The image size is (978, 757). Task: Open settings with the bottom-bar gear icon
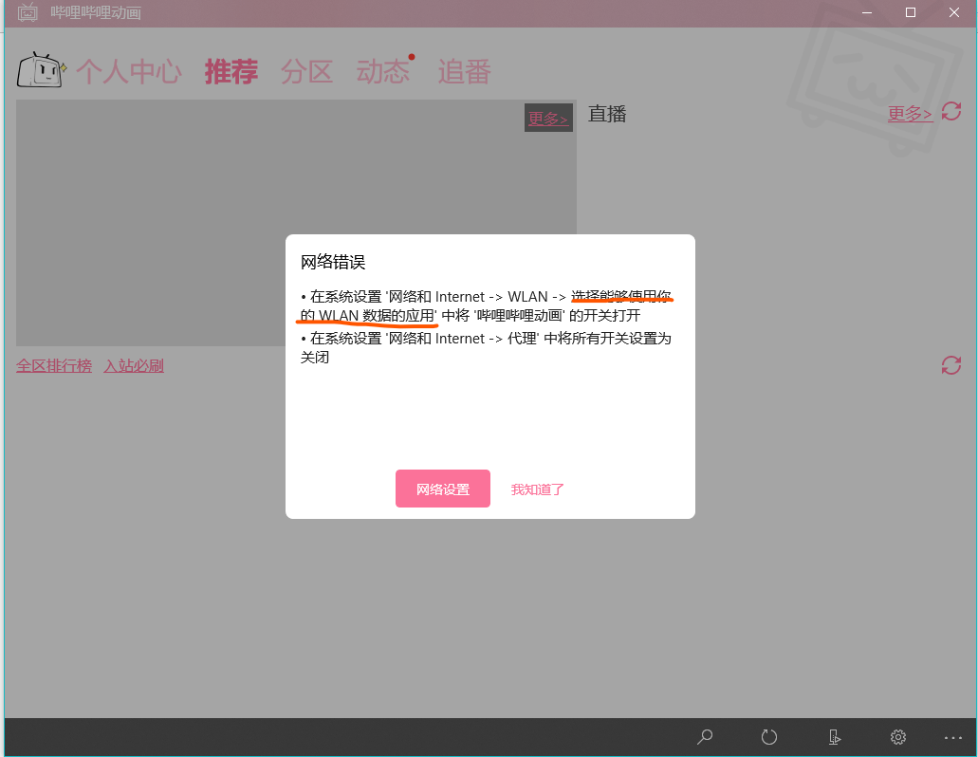[x=898, y=737]
